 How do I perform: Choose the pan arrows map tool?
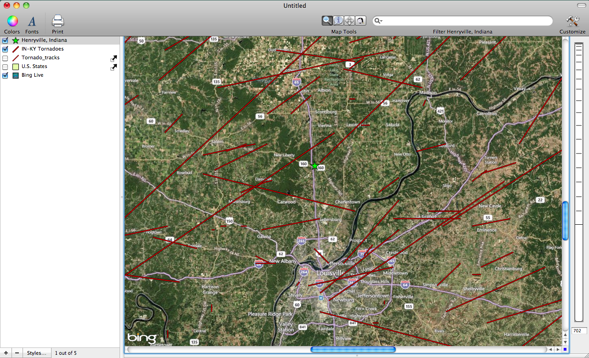tap(349, 20)
